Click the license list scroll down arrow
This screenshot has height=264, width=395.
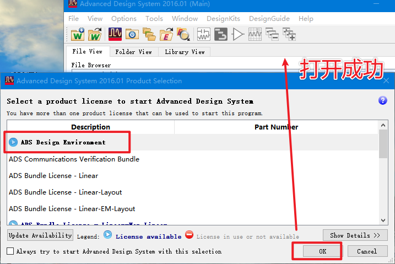click(383, 220)
